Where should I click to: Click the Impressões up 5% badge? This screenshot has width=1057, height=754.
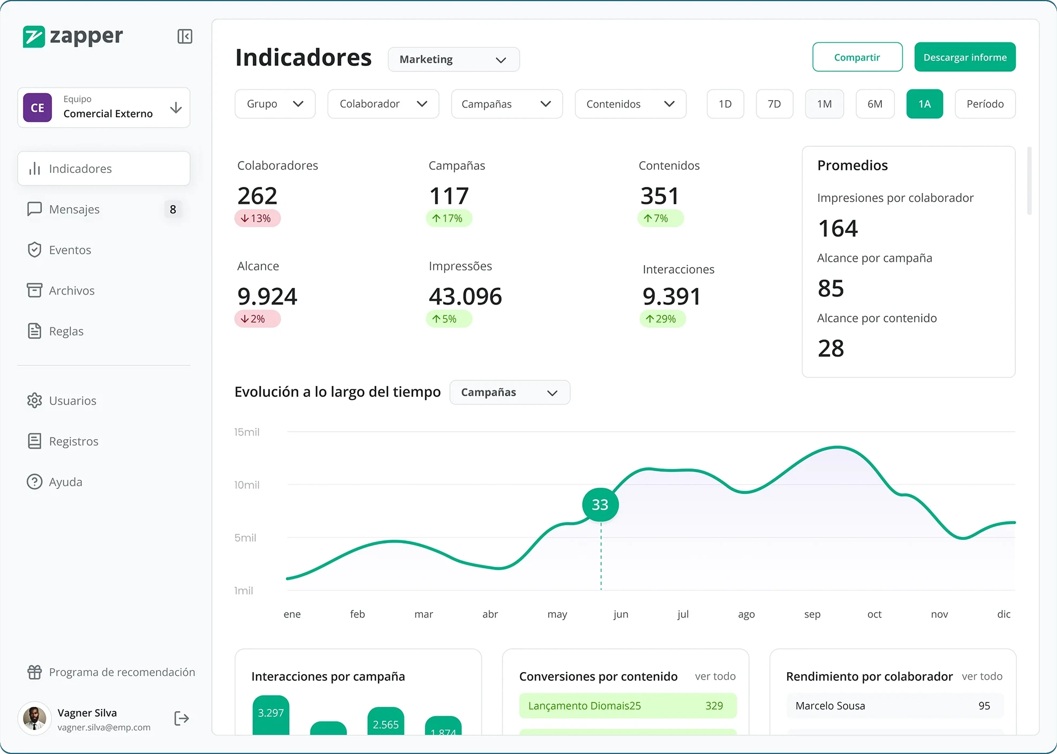449,319
